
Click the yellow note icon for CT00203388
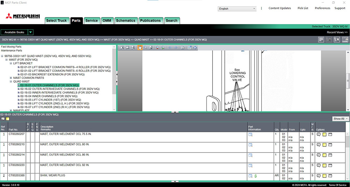[x=324, y=176]
